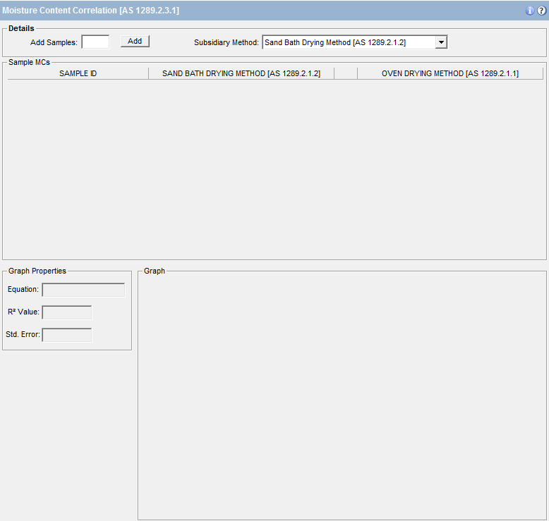
Task: Click the Moisture Content Correlation title text
Action: coord(90,11)
